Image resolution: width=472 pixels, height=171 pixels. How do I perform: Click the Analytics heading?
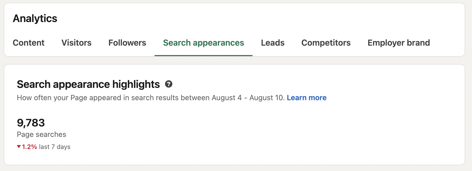click(x=35, y=19)
